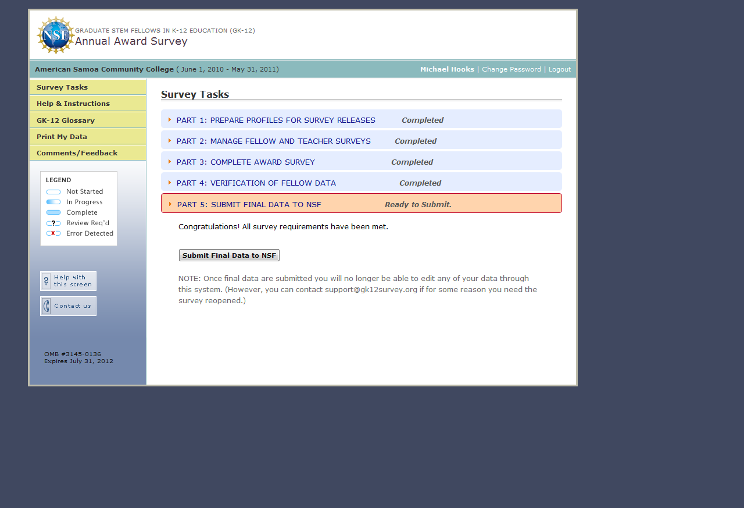Click the In Progress legend pill icon
Screen dimensions: 744x508
(x=53, y=203)
